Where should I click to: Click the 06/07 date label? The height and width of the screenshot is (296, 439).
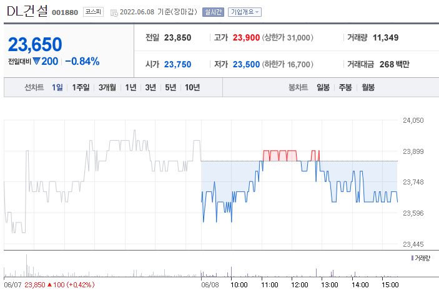tap(12, 285)
